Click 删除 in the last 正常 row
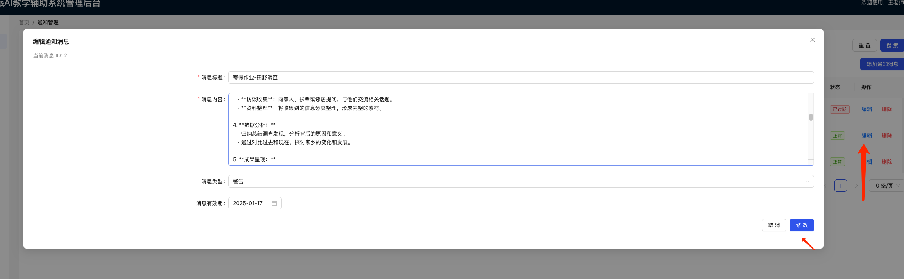The image size is (904, 279). pos(887,162)
